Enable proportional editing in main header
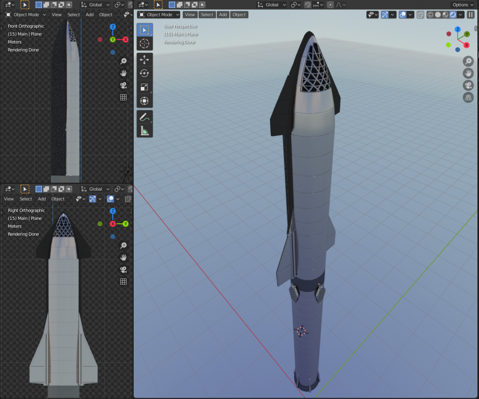Image resolution: width=479 pixels, height=399 pixels. tap(330, 5)
